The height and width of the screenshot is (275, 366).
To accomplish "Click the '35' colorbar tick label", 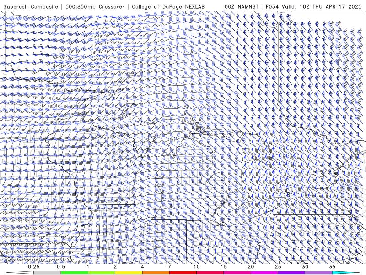I will [x=332, y=267].
